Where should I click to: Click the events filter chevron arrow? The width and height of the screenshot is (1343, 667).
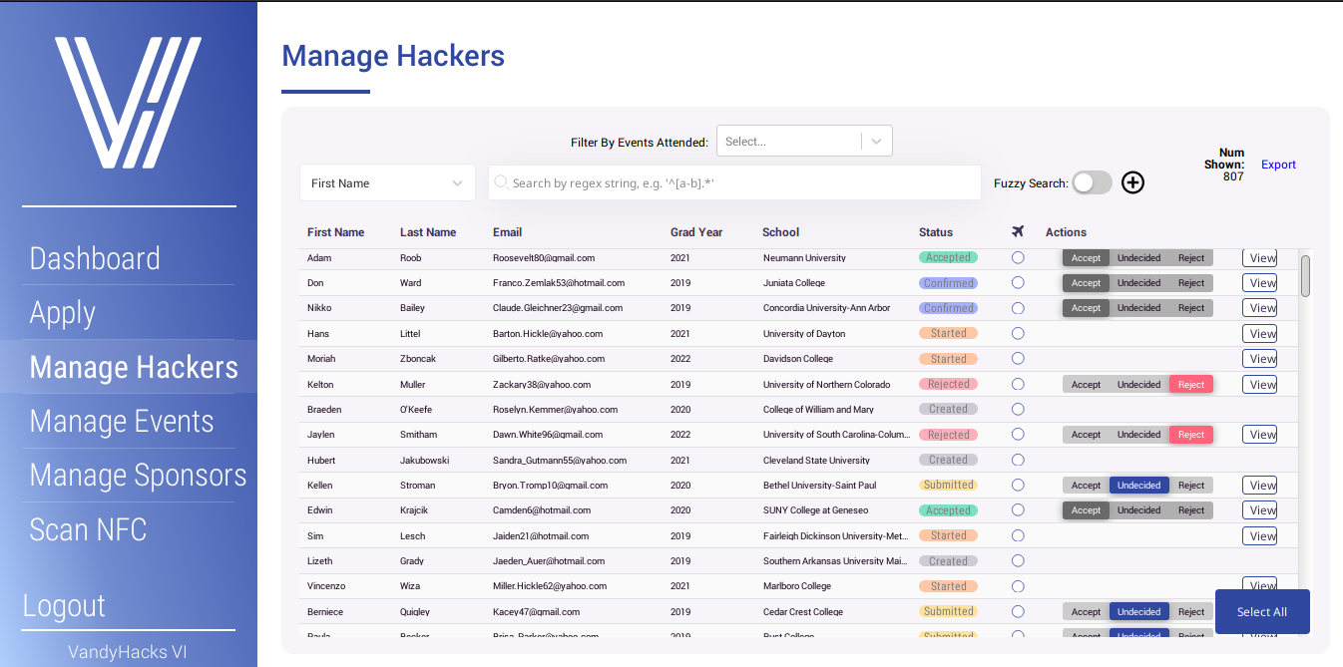click(876, 142)
